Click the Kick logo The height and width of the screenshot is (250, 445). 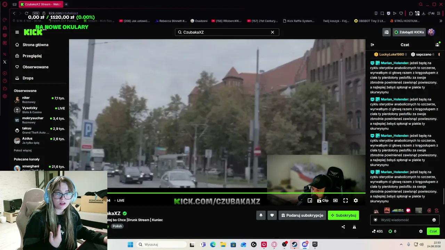[x=33, y=32]
